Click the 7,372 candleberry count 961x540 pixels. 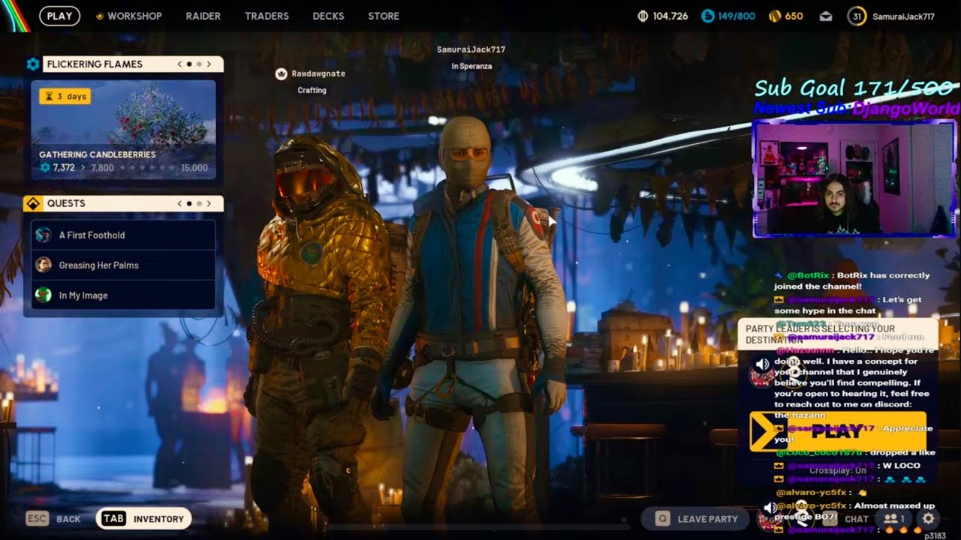click(64, 167)
